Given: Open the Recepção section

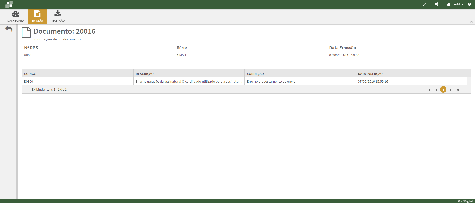Looking at the screenshot, I should (58, 16).
